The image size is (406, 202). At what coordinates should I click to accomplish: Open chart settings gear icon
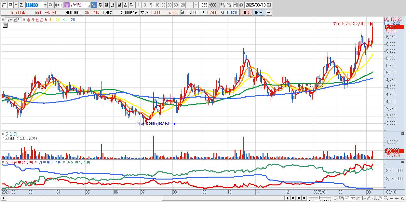point(241,5)
